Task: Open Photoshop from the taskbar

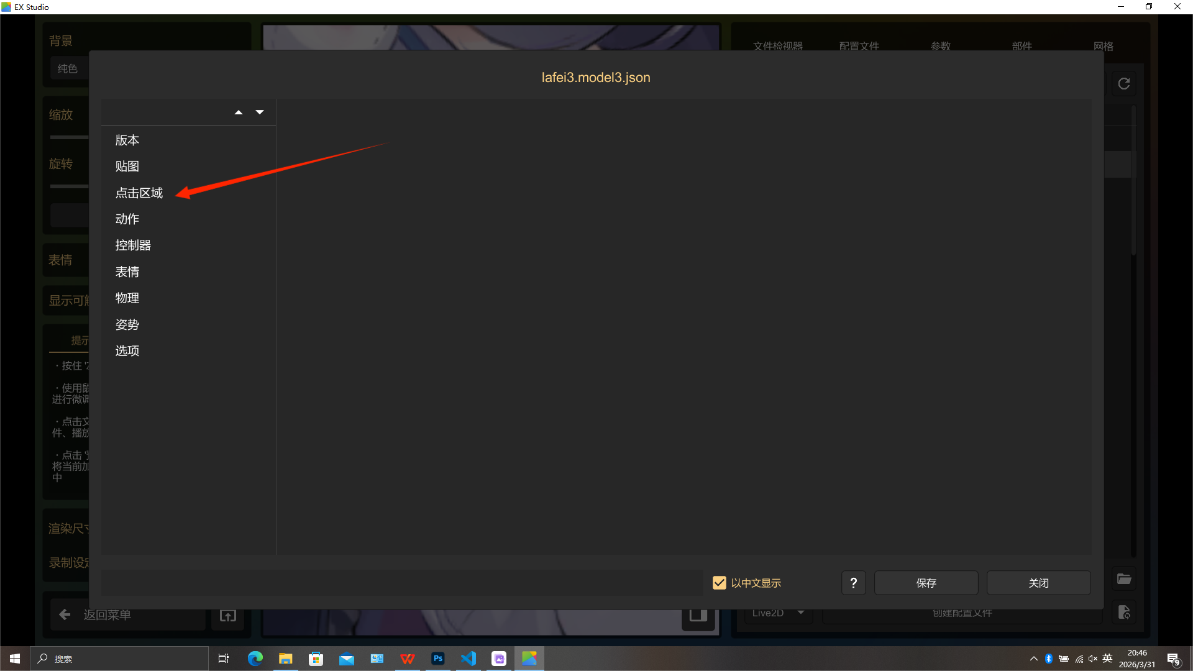Action: pyautogui.click(x=438, y=659)
